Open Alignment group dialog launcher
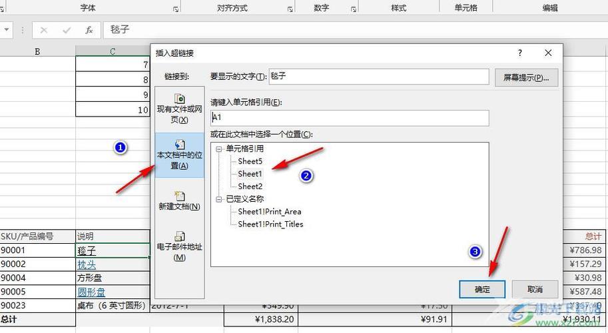Image resolution: width=608 pixels, height=333 pixels. tap(290, 9)
